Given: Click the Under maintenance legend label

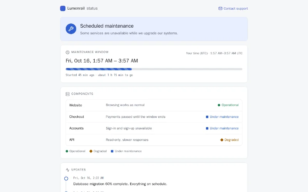Looking at the screenshot, I should (128, 151).
